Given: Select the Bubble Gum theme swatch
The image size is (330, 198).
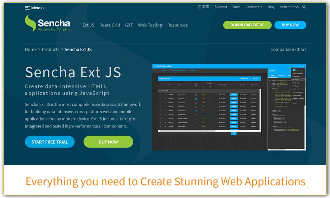Looking at the screenshot, I should click(296, 89).
